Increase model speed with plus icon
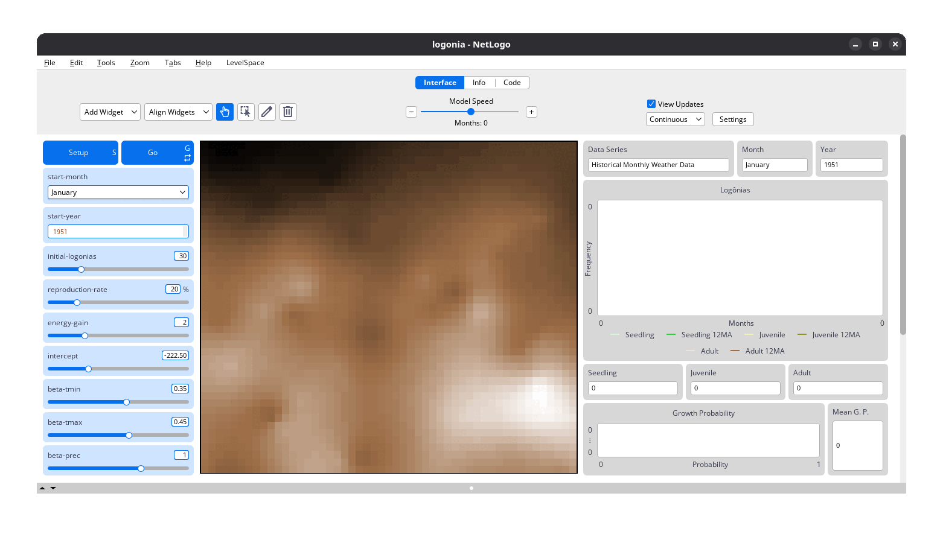 [x=531, y=112]
